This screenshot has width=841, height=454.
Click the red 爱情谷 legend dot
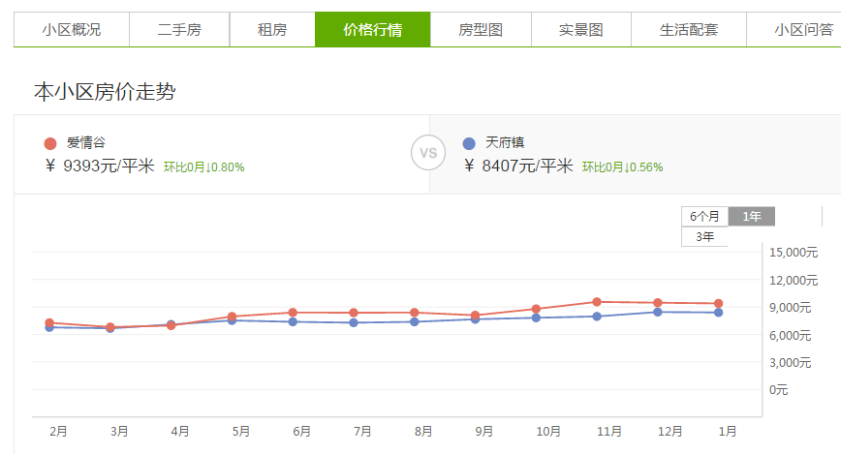(50, 143)
